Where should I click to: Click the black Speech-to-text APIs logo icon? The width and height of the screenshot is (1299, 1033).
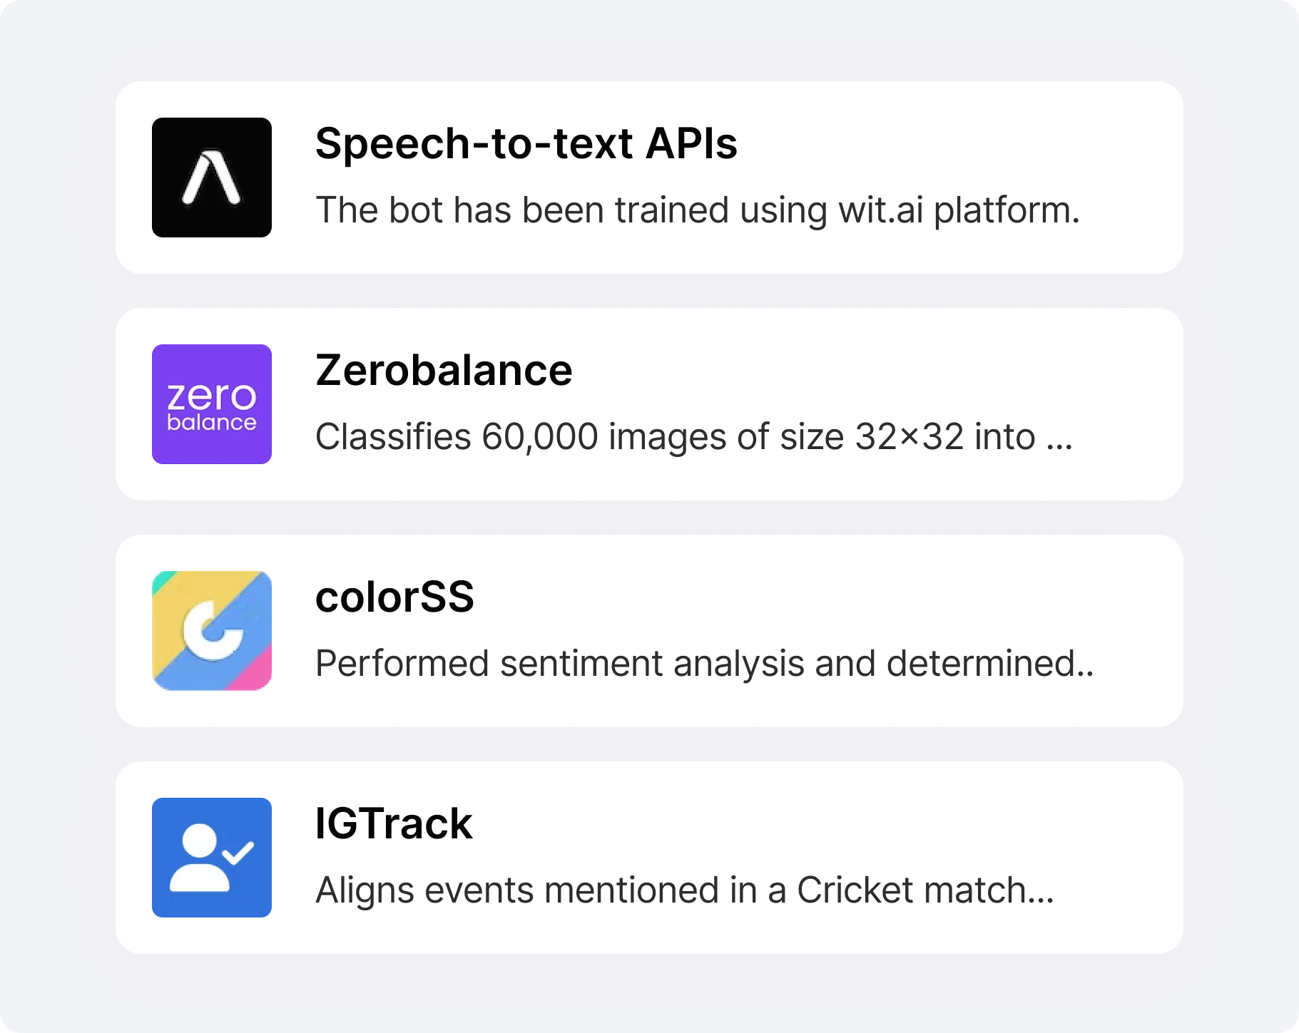tap(211, 178)
